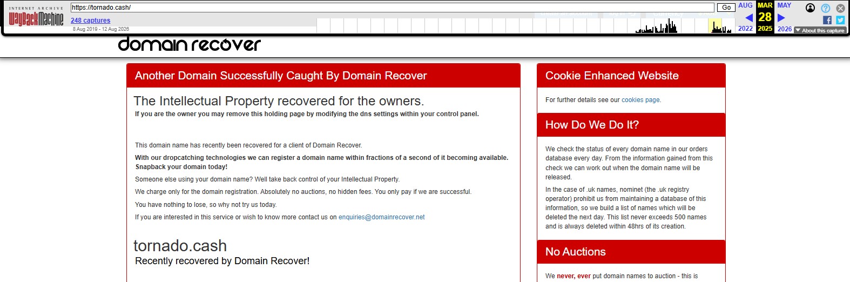Share capture on Facebook icon
Viewport: 850px width, 282px height.
coord(827,20)
